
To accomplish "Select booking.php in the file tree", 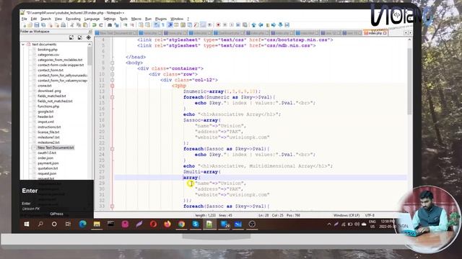I will pyautogui.click(x=48, y=50).
